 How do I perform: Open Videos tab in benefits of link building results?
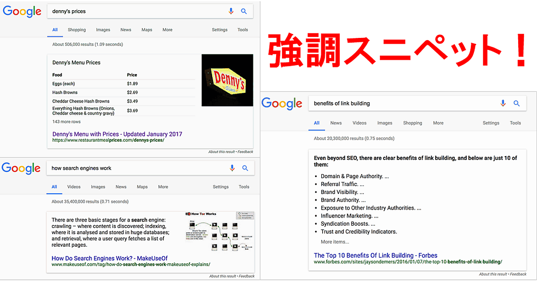(x=359, y=123)
